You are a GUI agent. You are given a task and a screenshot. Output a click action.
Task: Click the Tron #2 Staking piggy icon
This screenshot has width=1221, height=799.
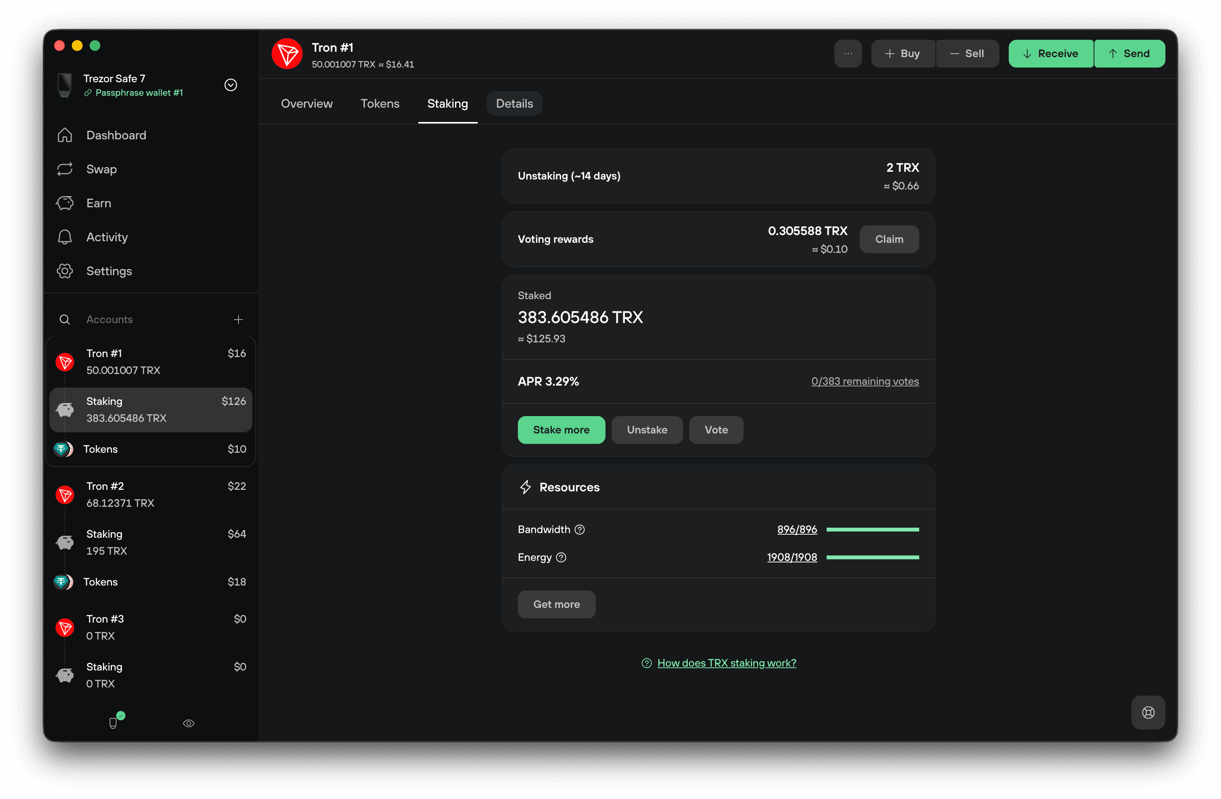pos(65,542)
